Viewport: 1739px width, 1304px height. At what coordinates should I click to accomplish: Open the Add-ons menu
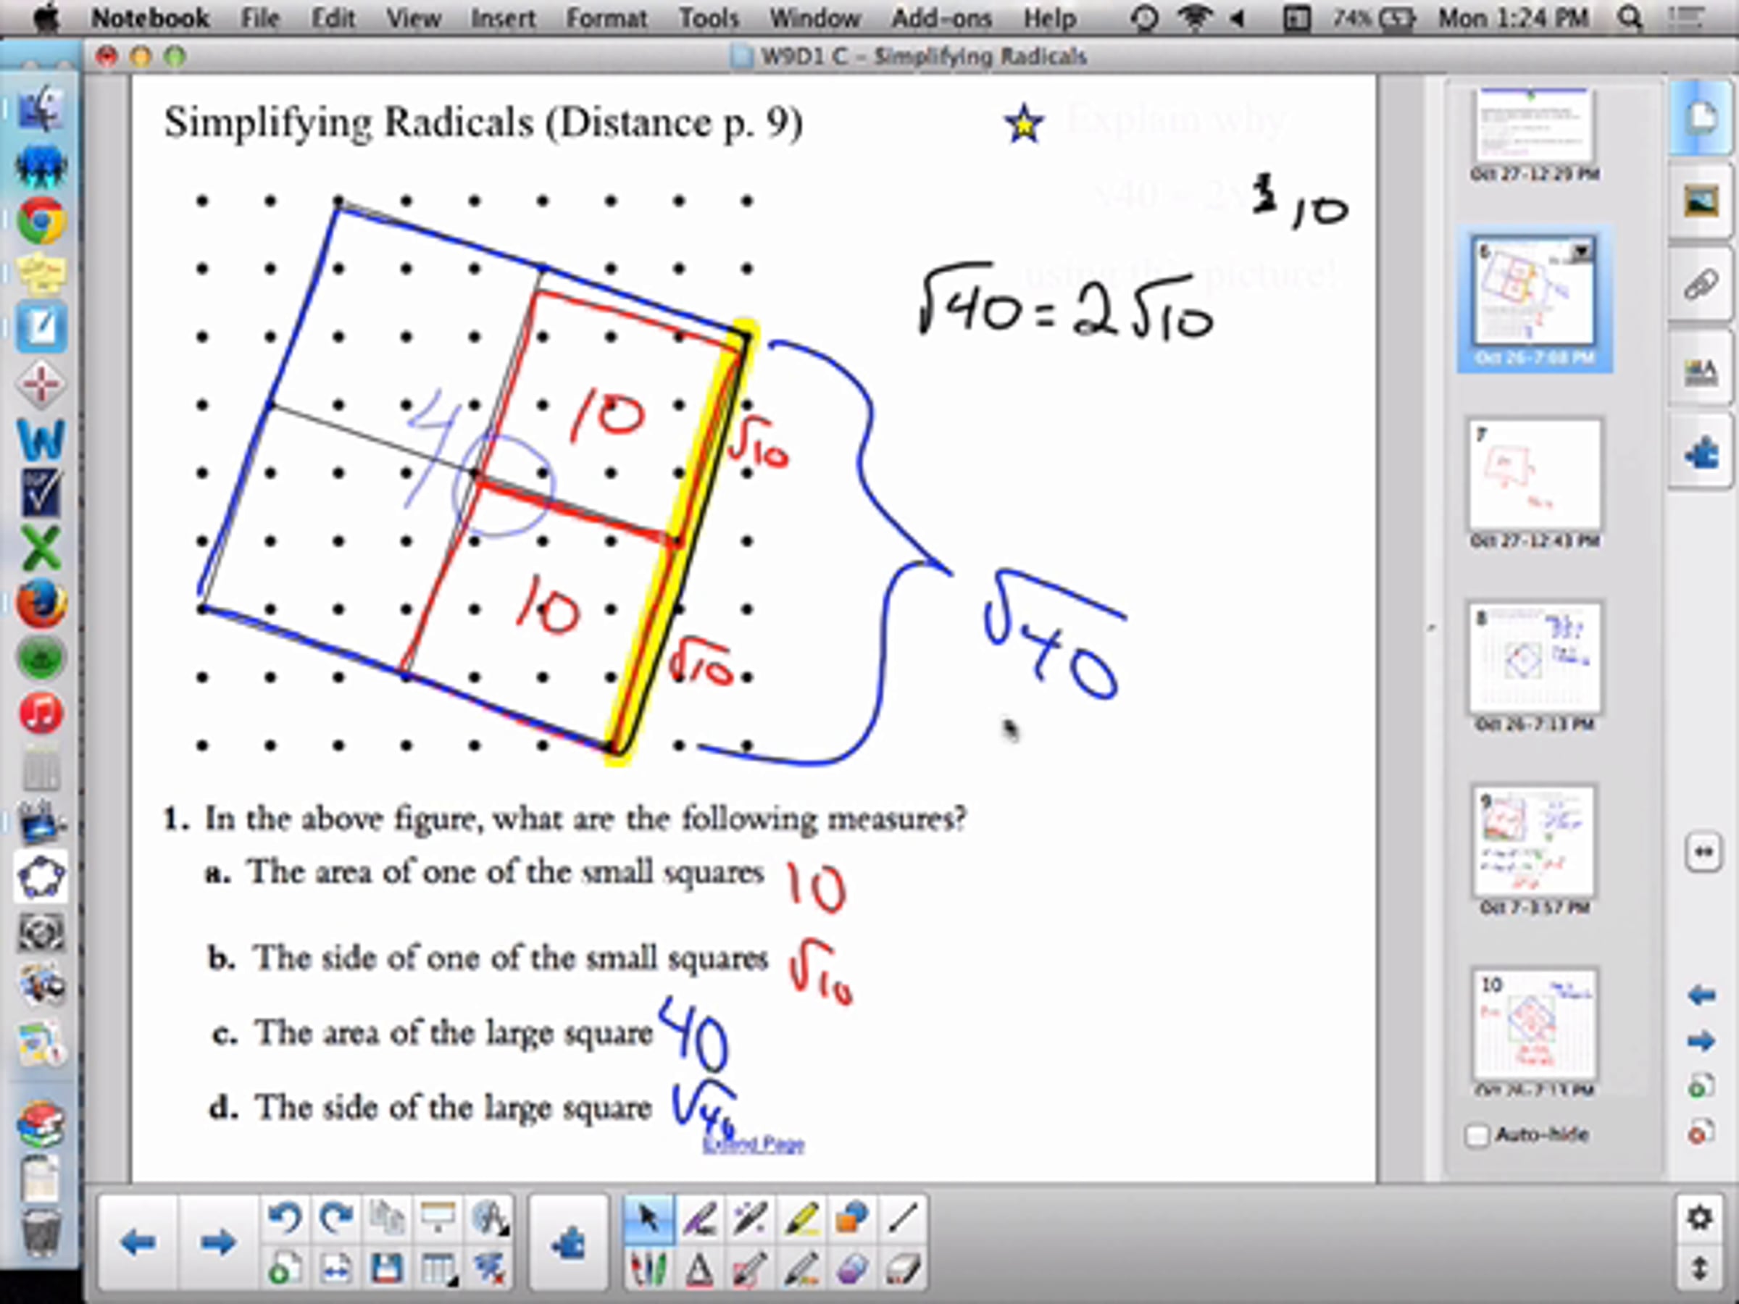(x=941, y=17)
